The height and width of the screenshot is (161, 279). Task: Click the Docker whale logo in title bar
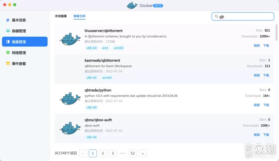point(132,5)
